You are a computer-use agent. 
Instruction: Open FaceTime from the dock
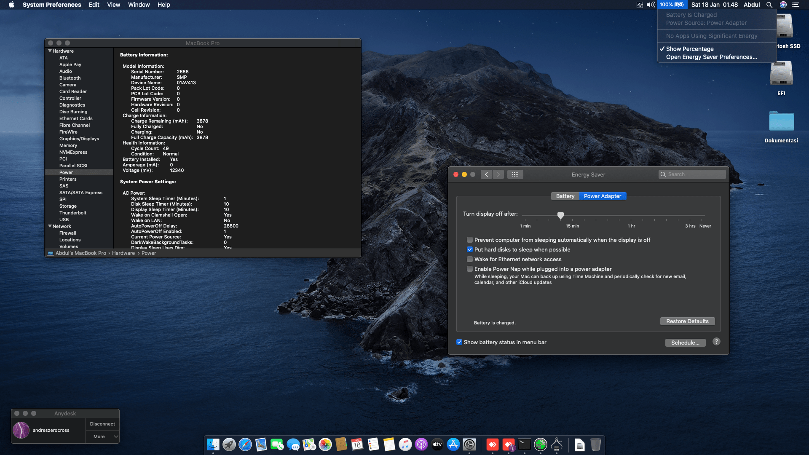click(x=277, y=444)
